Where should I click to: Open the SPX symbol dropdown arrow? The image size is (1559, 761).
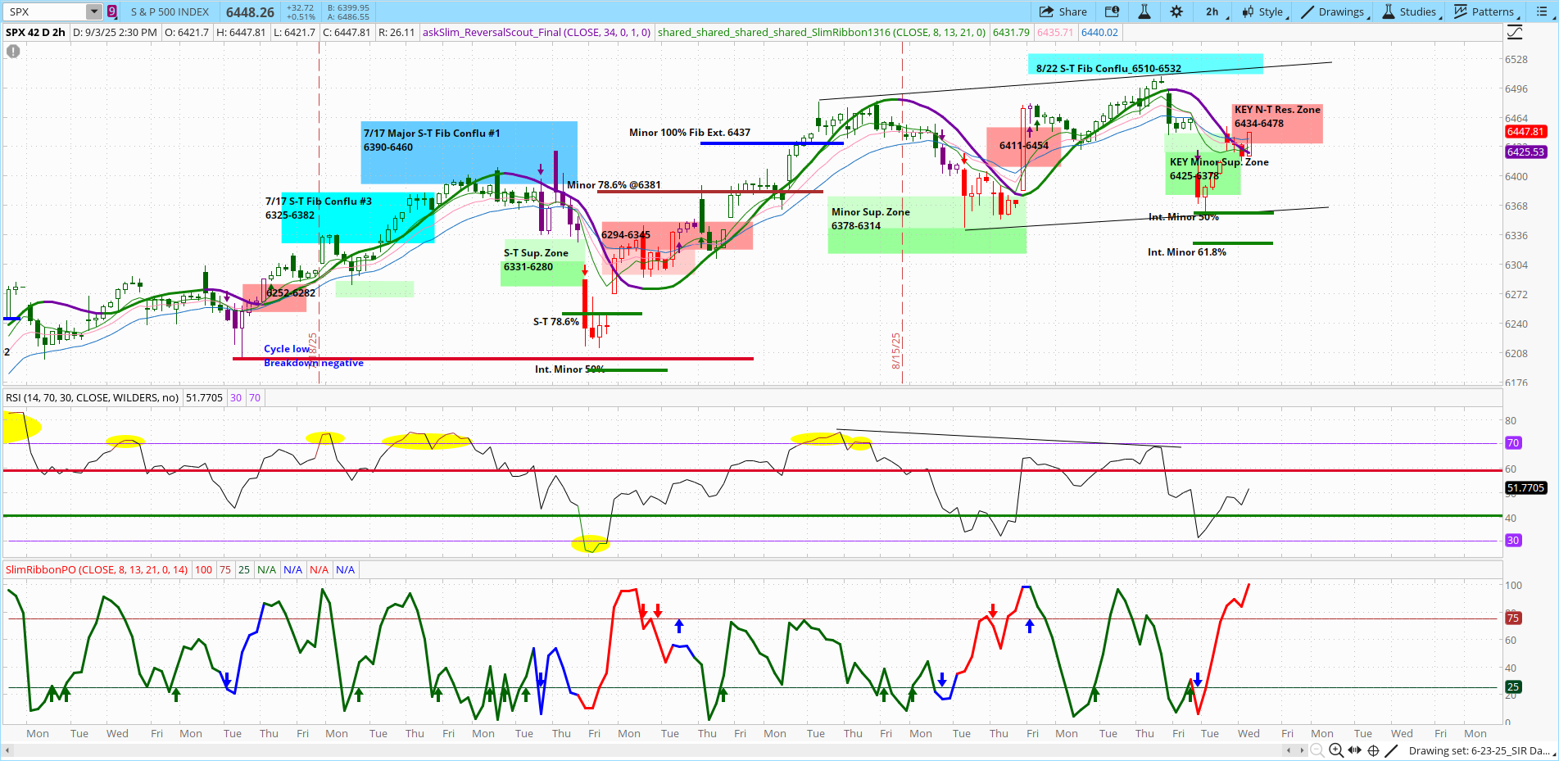click(93, 11)
